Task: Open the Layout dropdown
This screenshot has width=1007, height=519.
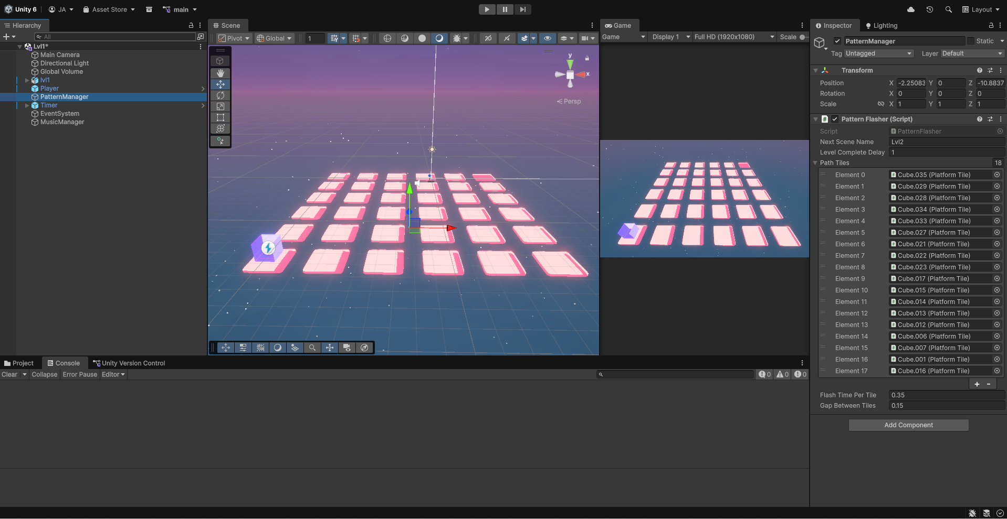Action: [980, 9]
